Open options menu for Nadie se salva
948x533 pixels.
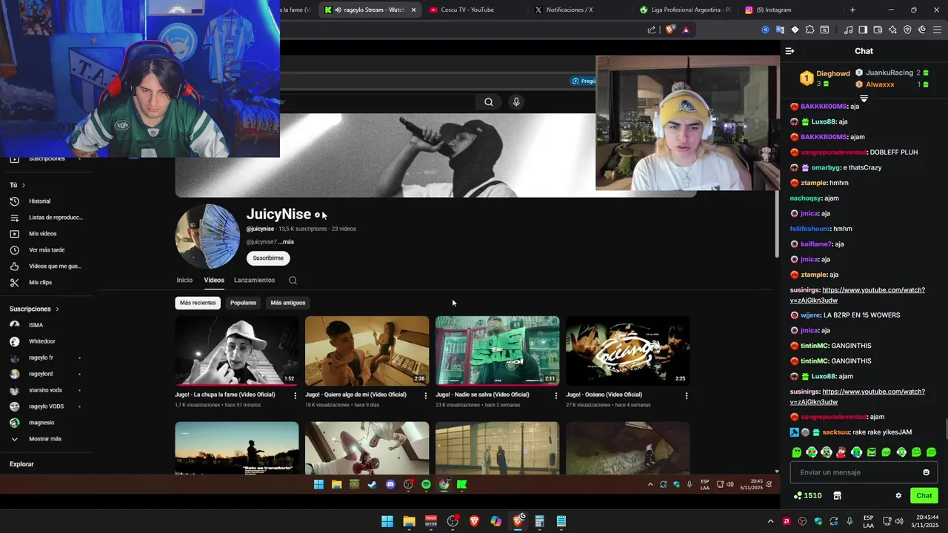556,396
